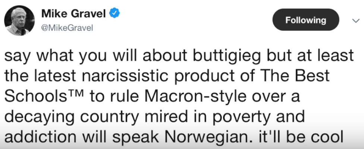Open the Mike Gravel display name link
This screenshot has width=364, height=149.
pos(74,14)
